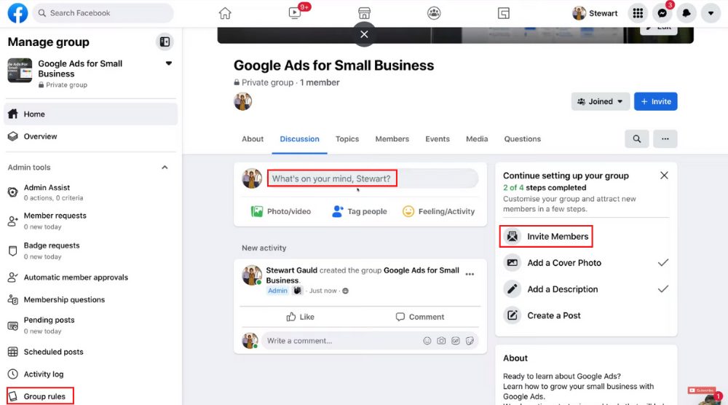Viewport: 728px width, 405px height.
Task: Open Stewart Gauld's name on the post
Action: tap(292, 270)
